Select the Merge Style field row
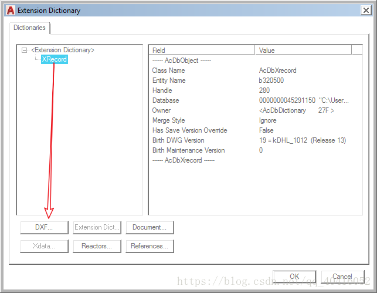 click(256, 120)
